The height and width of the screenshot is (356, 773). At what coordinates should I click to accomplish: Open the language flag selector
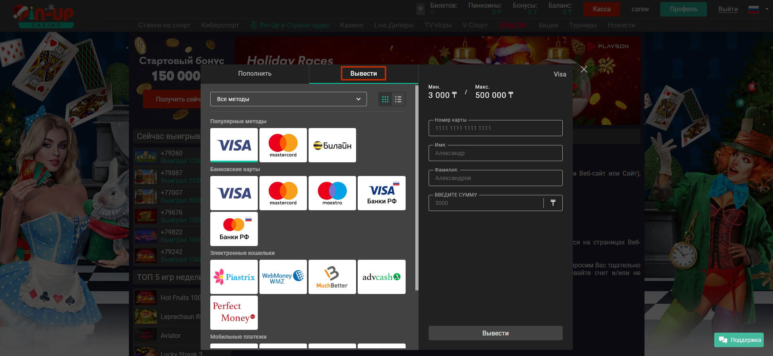point(757,9)
